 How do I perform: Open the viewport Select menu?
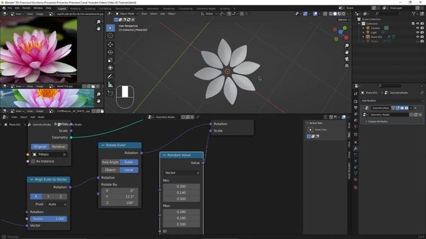pos(154,13)
